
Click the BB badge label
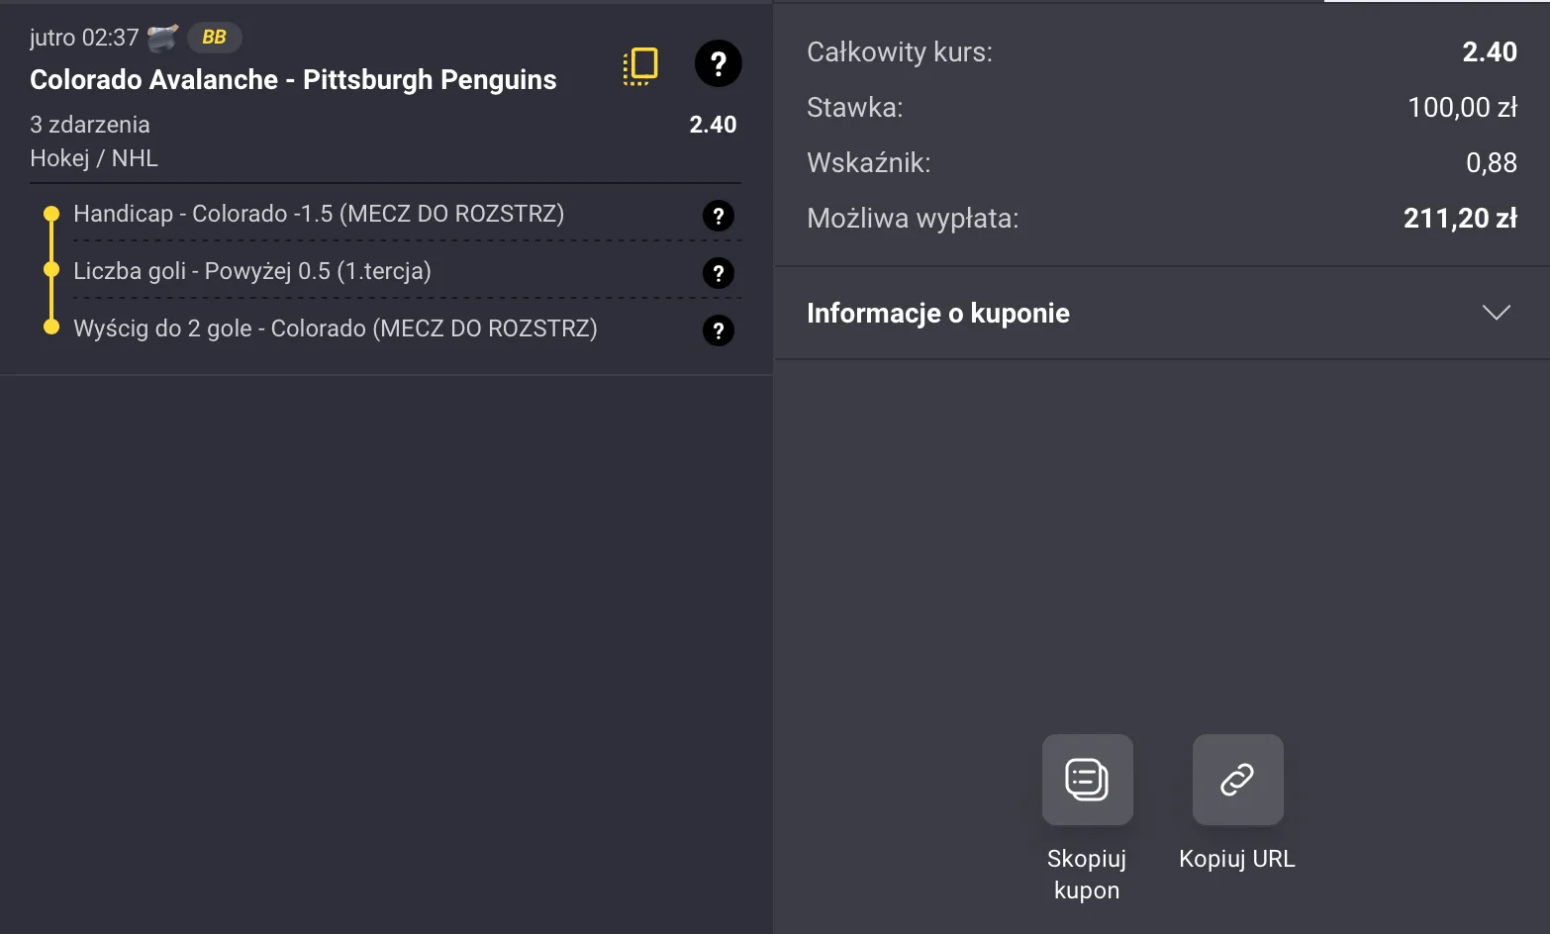pos(214,38)
